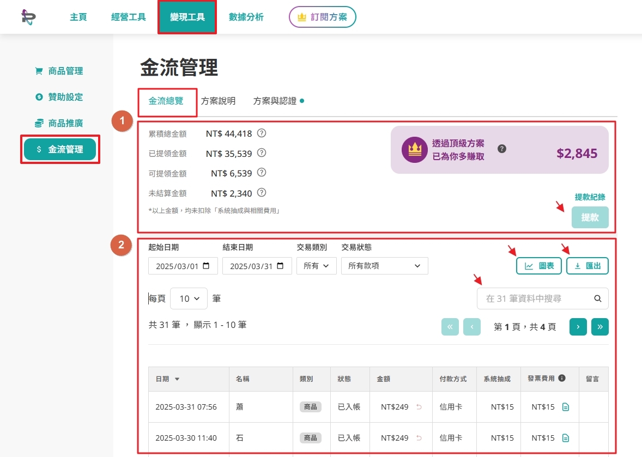Open the 每頁 rows count dropdown
Image resolution: width=642 pixels, height=457 pixels.
[189, 298]
